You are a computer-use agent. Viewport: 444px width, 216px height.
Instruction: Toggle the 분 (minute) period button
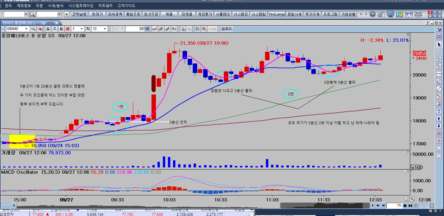(68, 29)
